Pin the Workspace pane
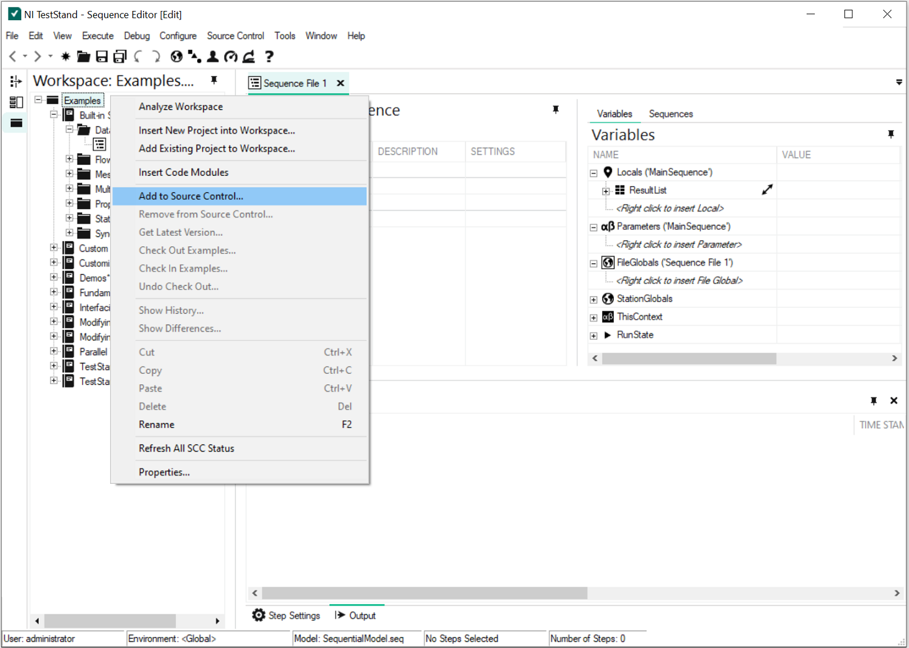This screenshot has height=648, width=909. click(x=214, y=80)
